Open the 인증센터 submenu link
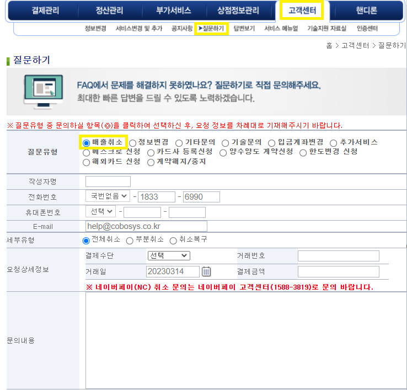 tap(367, 28)
